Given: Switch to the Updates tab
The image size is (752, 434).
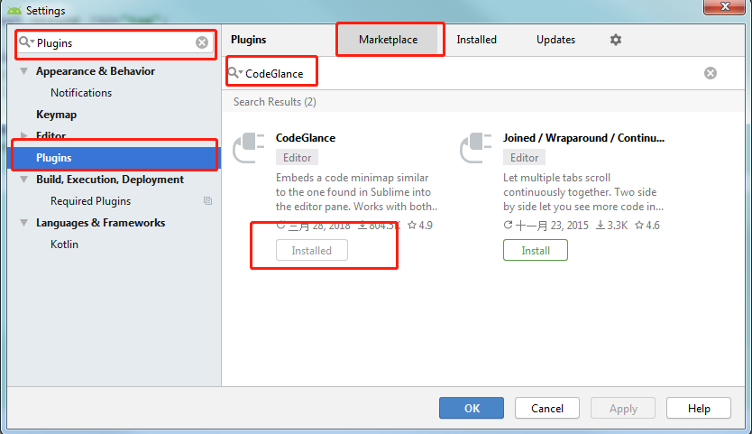Looking at the screenshot, I should click(x=555, y=40).
